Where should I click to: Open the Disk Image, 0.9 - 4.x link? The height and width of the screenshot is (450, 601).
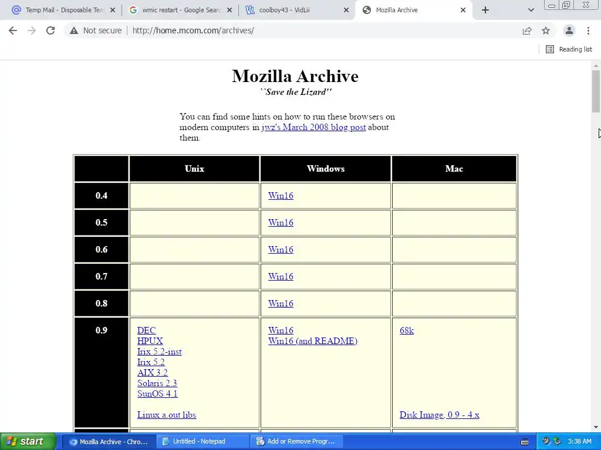439,415
